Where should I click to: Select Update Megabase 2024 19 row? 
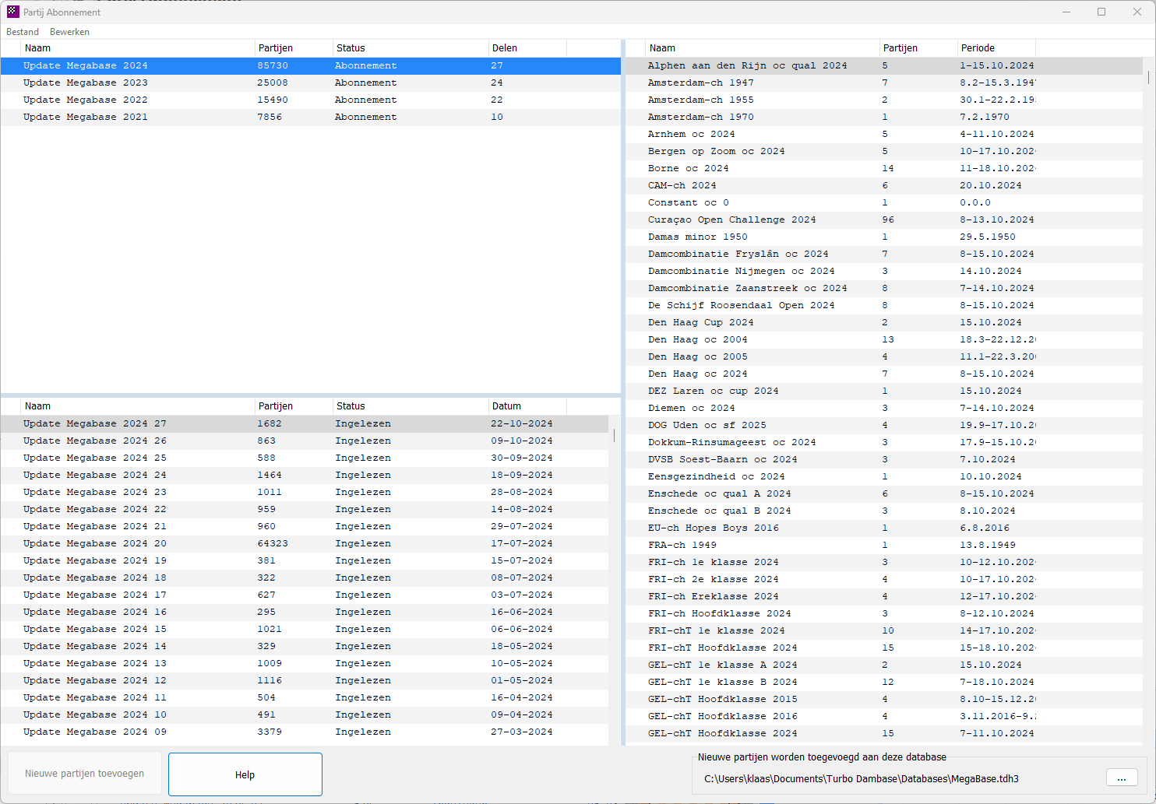click(x=305, y=561)
